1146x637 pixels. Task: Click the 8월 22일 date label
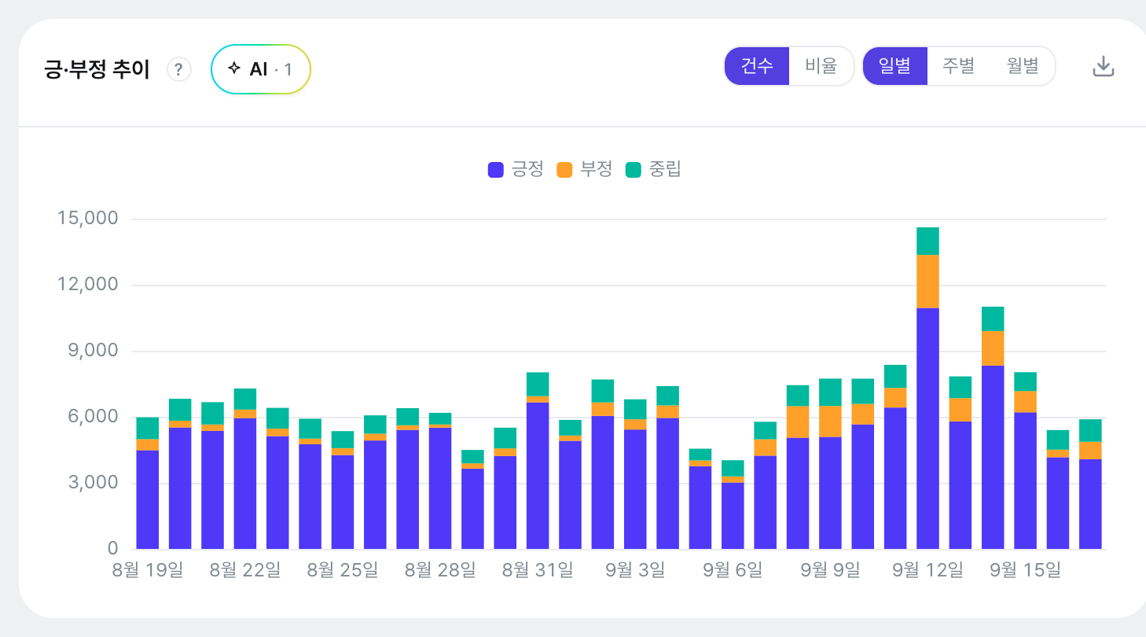tap(245, 570)
